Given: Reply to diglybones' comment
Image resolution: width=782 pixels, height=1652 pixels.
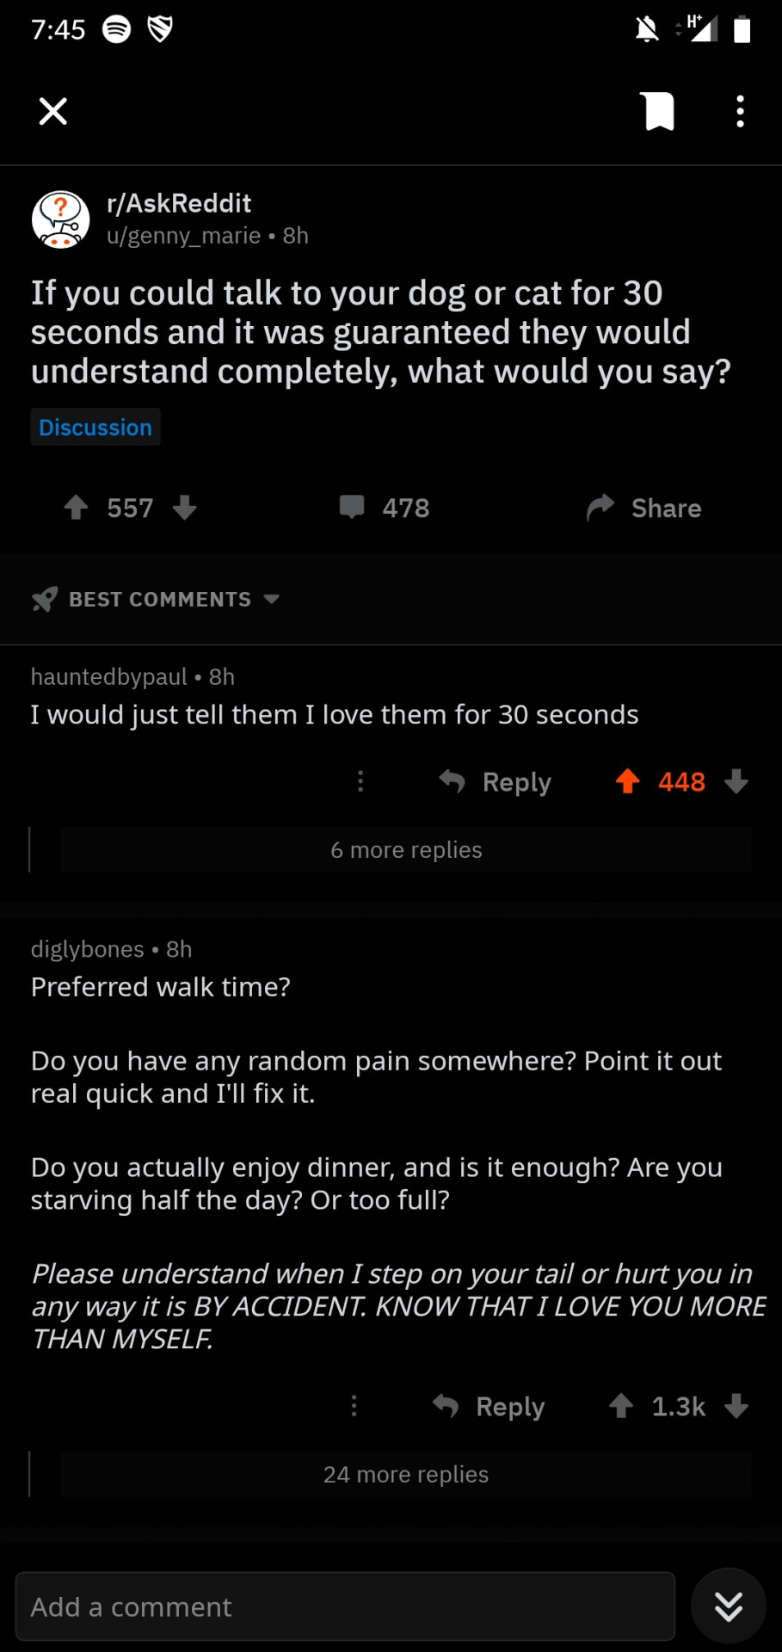Looking at the screenshot, I should [489, 1406].
